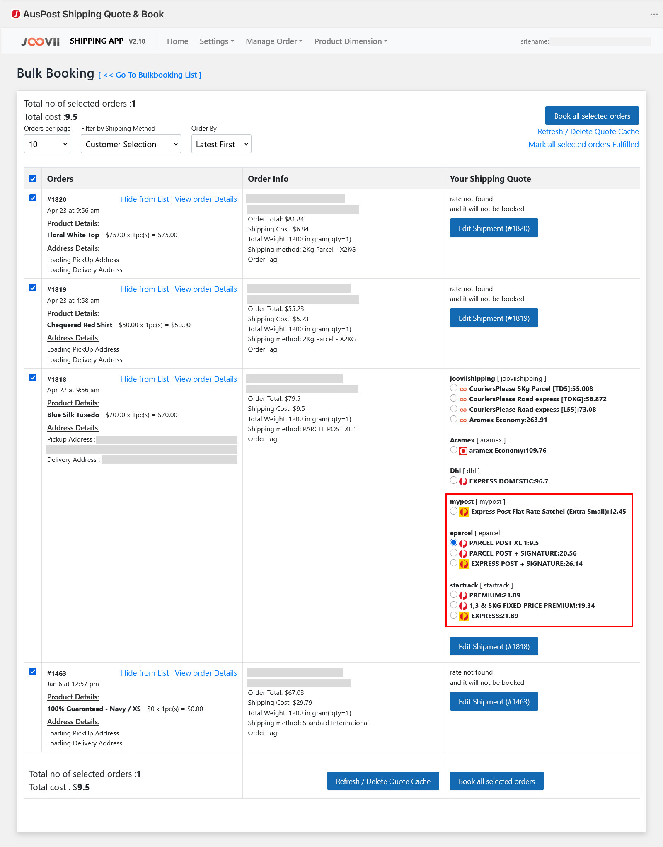This screenshot has width=663, height=847.
Task: Open the Filter by Shipping Method dropdown
Action: [x=131, y=144]
